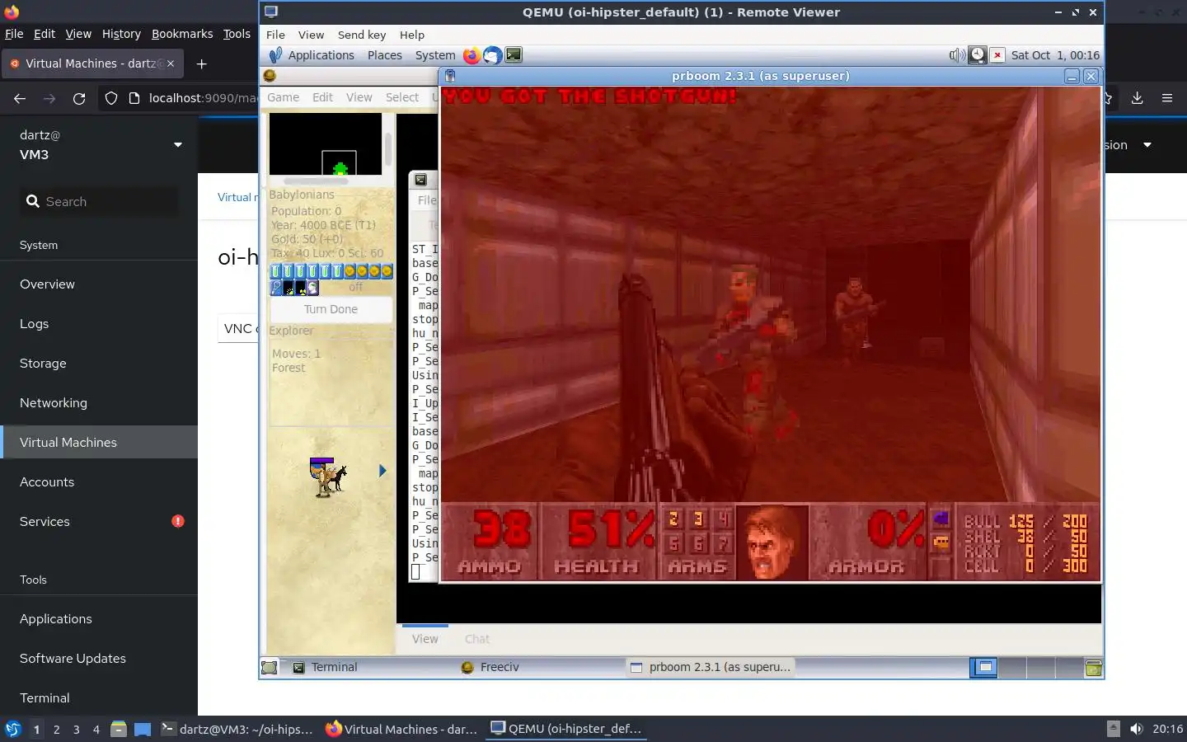Click the Freeciv window helmet icon
The height and width of the screenshot is (742, 1187).
[270, 76]
